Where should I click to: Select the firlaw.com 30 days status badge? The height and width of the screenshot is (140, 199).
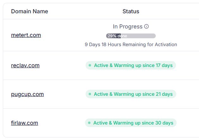tap(131, 123)
